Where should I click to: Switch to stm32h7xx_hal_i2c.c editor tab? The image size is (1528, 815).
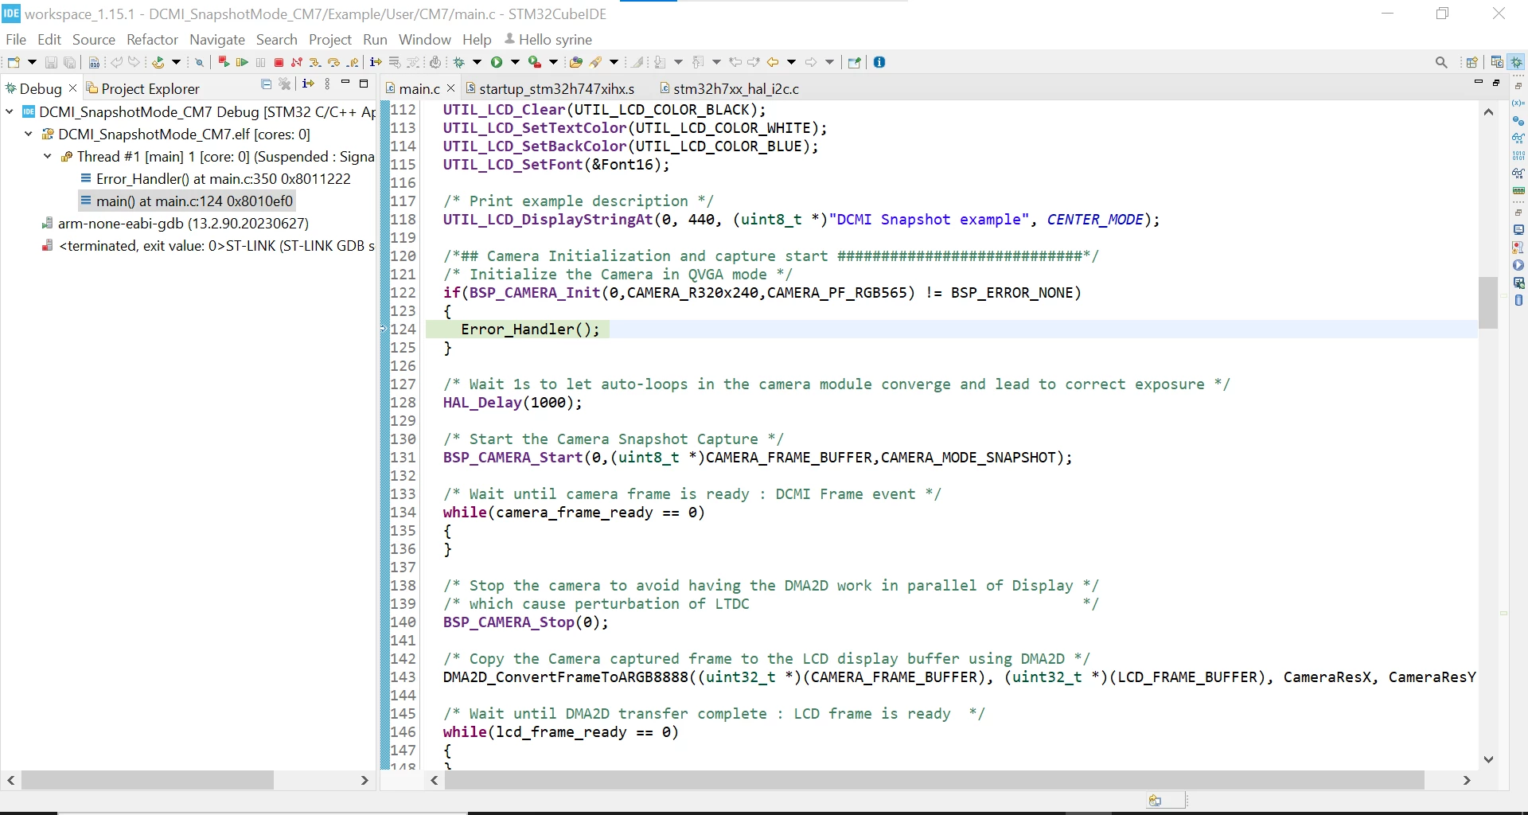click(x=730, y=88)
